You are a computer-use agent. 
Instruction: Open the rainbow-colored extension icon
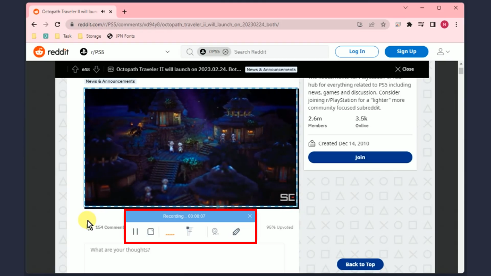pos(397,24)
